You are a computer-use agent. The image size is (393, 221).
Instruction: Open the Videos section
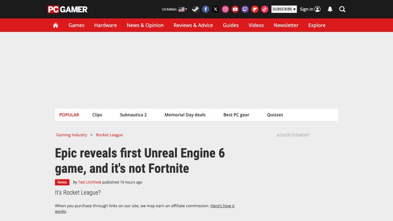pos(256,25)
